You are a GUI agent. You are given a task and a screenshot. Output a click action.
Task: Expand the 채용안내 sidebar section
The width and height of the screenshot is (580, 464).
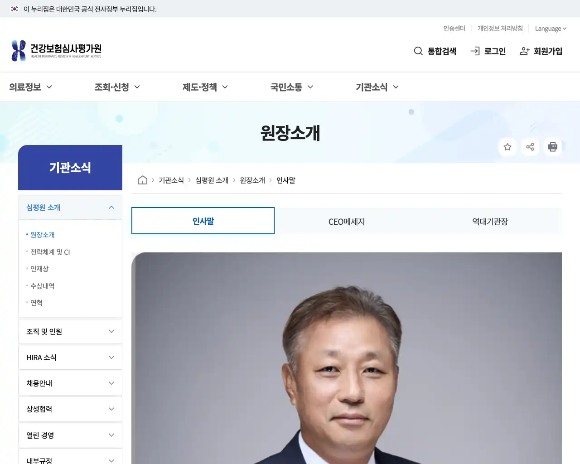pos(70,383)
